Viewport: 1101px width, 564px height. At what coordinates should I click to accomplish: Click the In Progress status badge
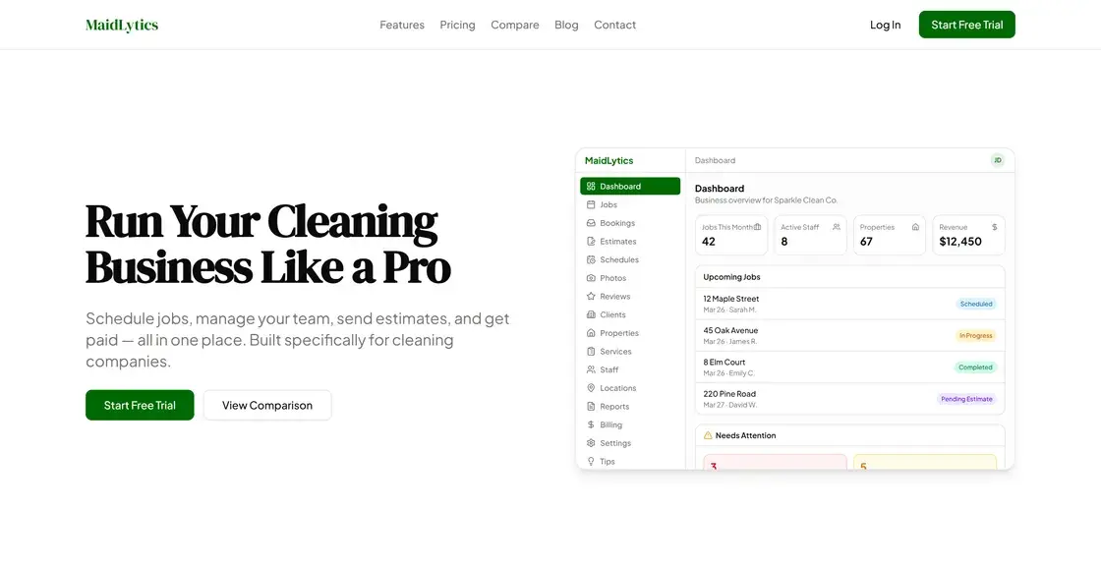tap(976, 335)
